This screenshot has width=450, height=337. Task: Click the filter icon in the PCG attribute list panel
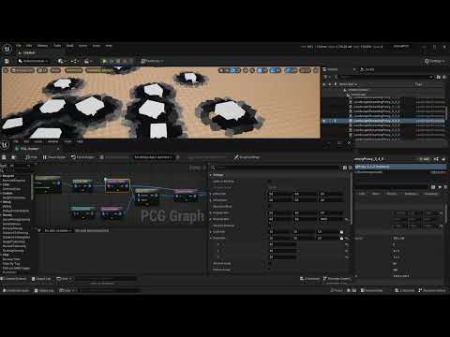[x=38, y=230]
